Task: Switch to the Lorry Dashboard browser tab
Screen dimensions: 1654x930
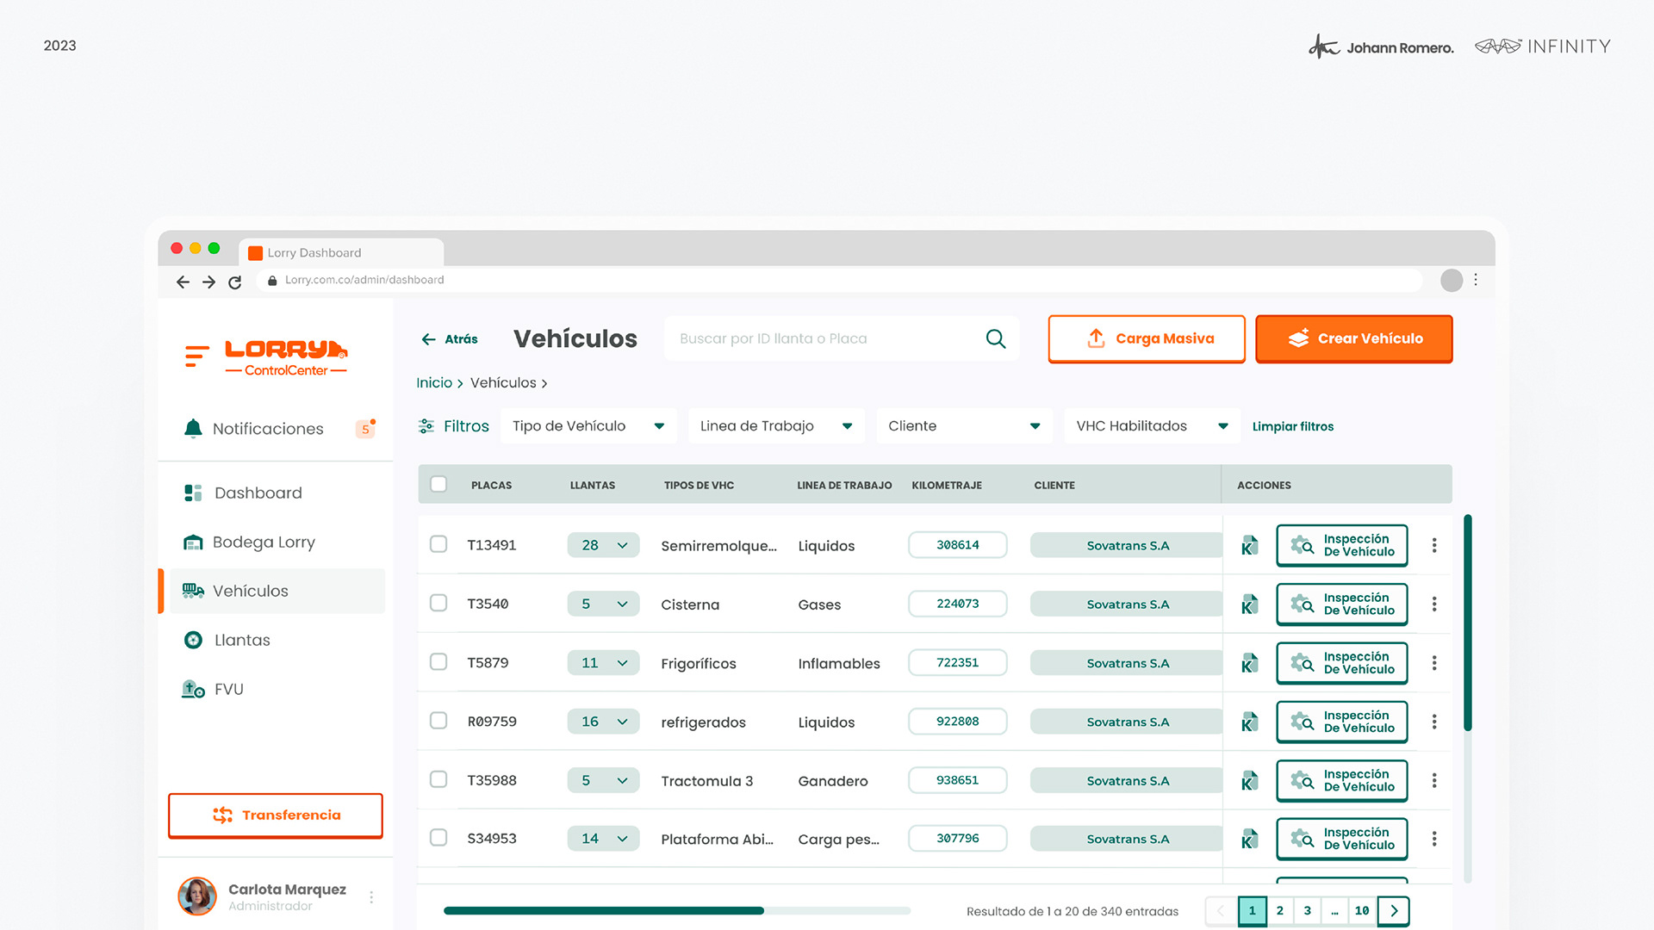Action: (341, 252)
